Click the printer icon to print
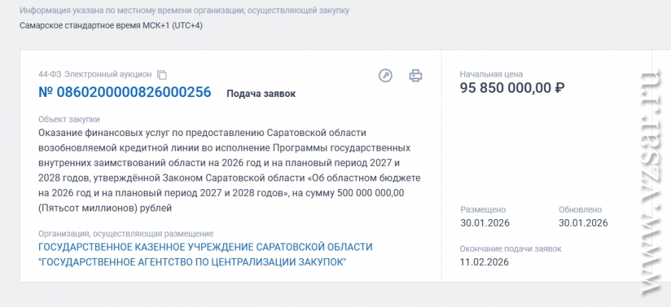This screenshot has height=307, width=671. 416,75
